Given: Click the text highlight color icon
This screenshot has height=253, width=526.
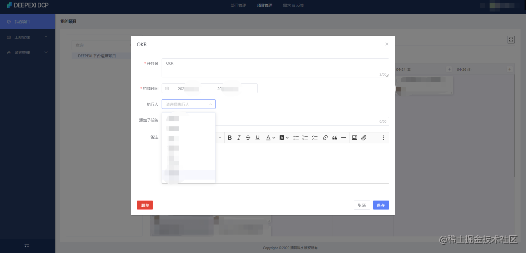Looking at the screenshot, I should [x=282, y=138].
